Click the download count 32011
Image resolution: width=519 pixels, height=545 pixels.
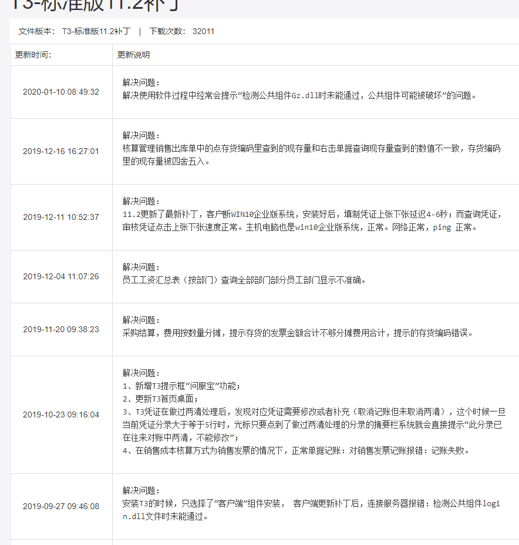point(204,31)
